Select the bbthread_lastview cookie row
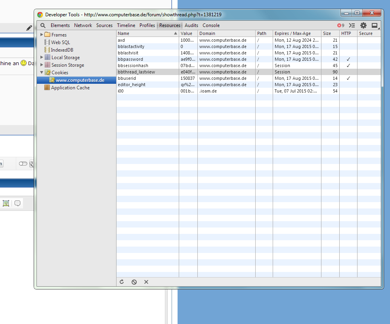The height and width of the screenshot is (324, 390). 249,72
